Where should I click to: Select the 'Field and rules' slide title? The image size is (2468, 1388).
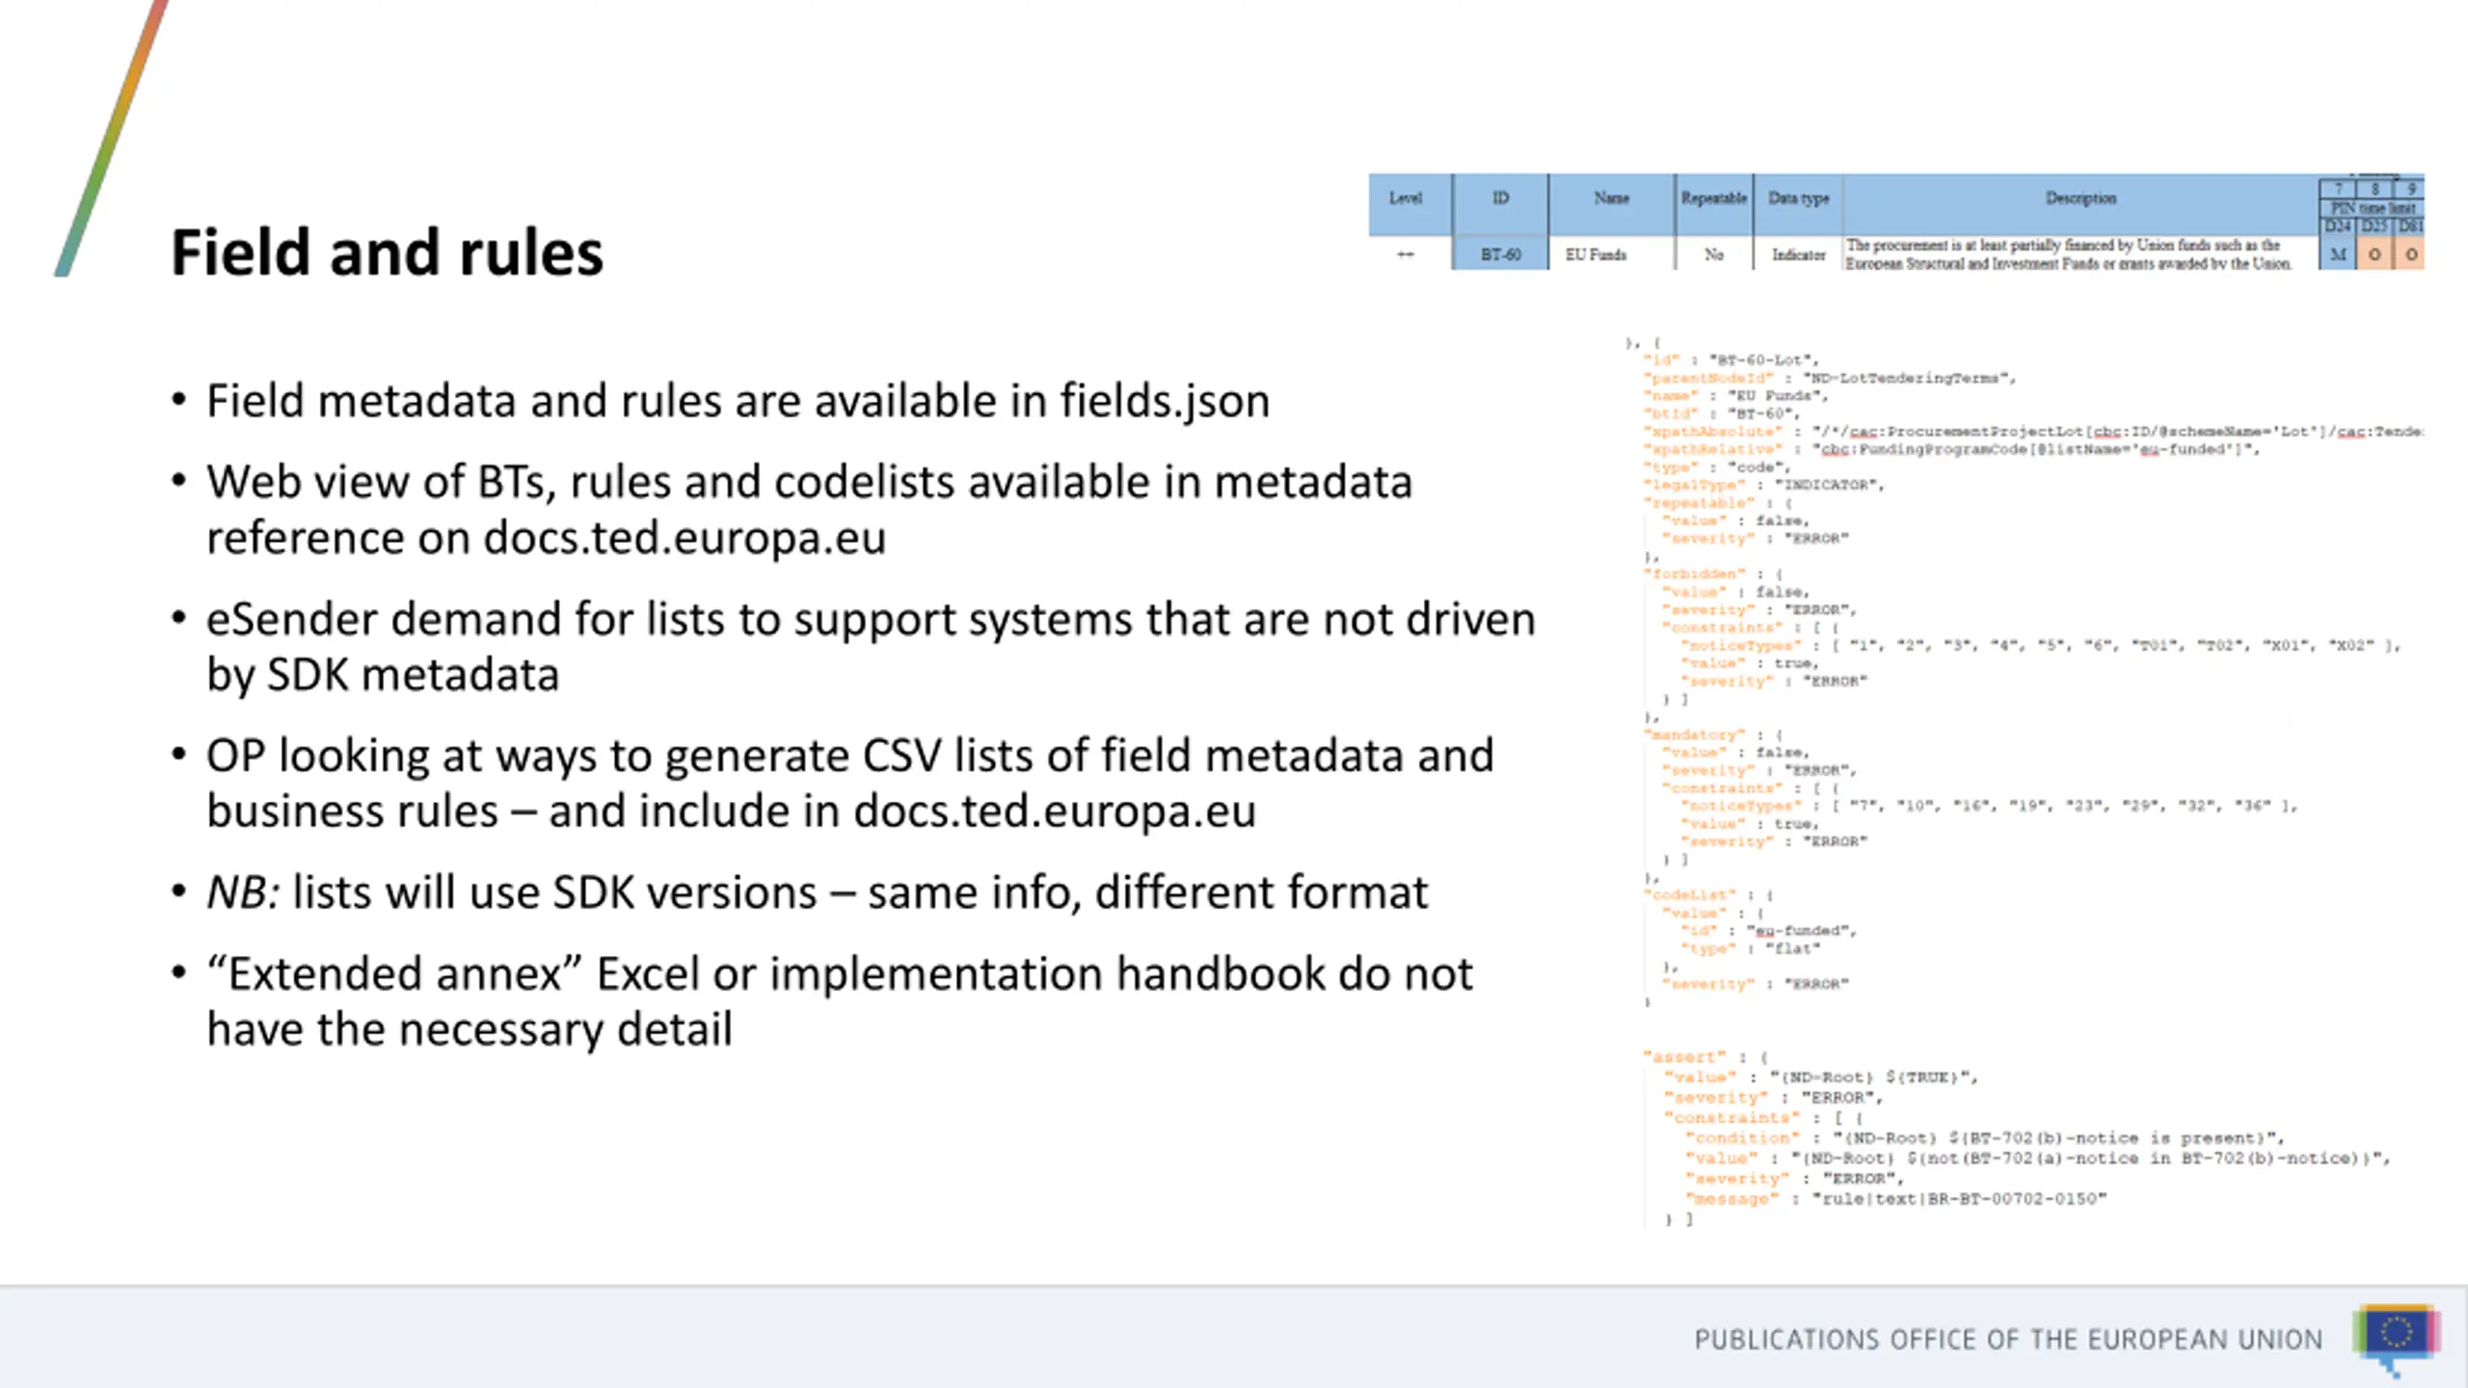pos(387,253)
